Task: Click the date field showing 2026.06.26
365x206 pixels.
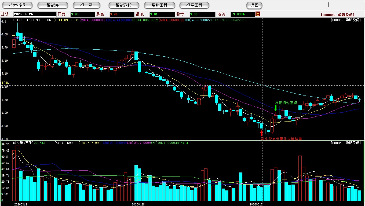Action: [35, 14]
